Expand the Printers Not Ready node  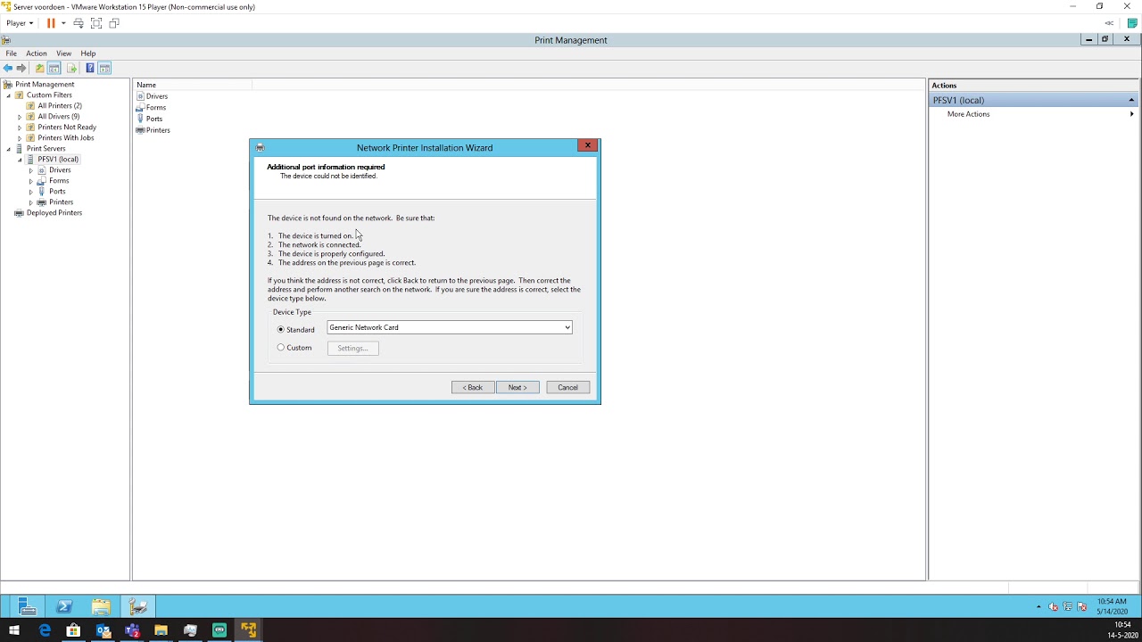(20, 128)
